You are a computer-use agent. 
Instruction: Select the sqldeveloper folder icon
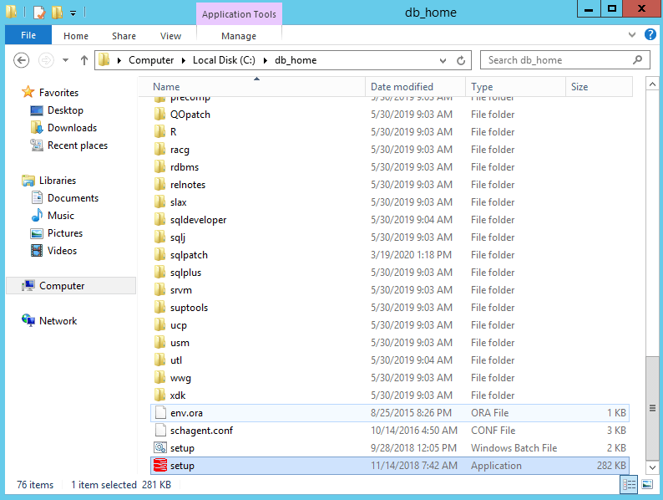[x=159, y=219]
